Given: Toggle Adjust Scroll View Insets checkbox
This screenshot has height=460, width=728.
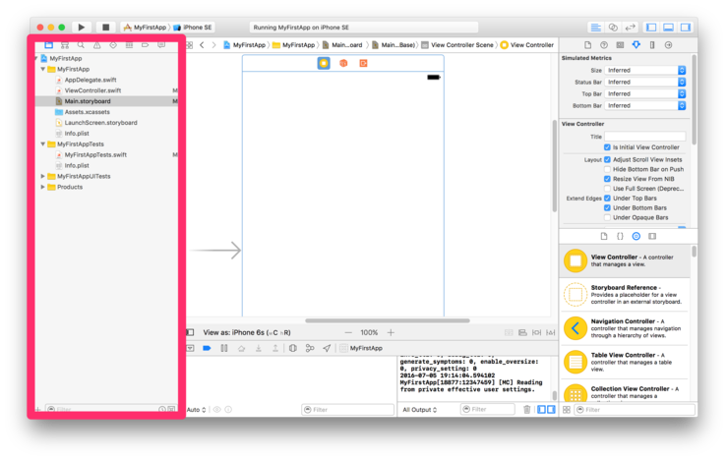Looking at the screenshot, I should [607, 159].
